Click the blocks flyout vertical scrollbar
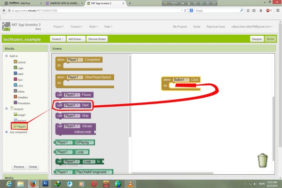This screenshot has width=282, height=188. (x=130, y=97)
